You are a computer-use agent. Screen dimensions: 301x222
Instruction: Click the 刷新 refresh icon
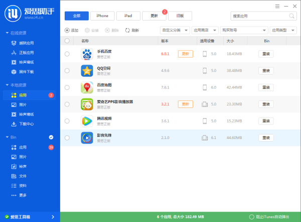pyautogui.click(x=127, y=30)
